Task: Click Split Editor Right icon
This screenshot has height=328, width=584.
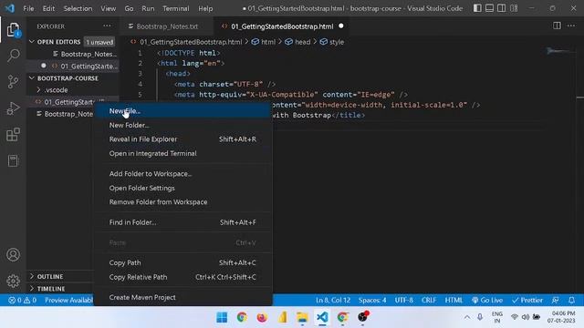Action: 557,26
